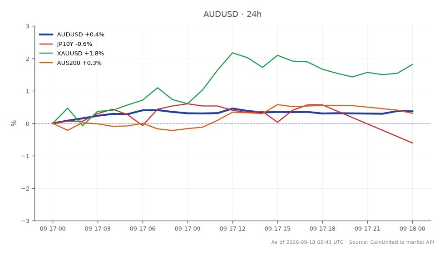Select the JP10Y -0.6% legend label
The image size is (445, 256).
click(74, 44)
